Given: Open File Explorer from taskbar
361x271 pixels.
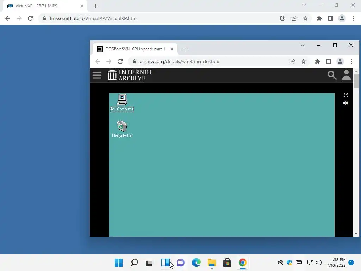Looking at the screenshot, I should tap(212, 263).
